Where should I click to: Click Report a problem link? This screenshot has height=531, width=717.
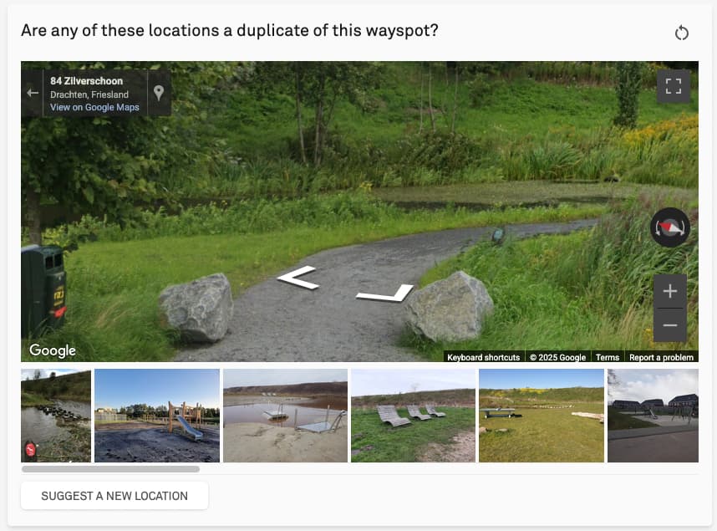[x=661, y=357]
